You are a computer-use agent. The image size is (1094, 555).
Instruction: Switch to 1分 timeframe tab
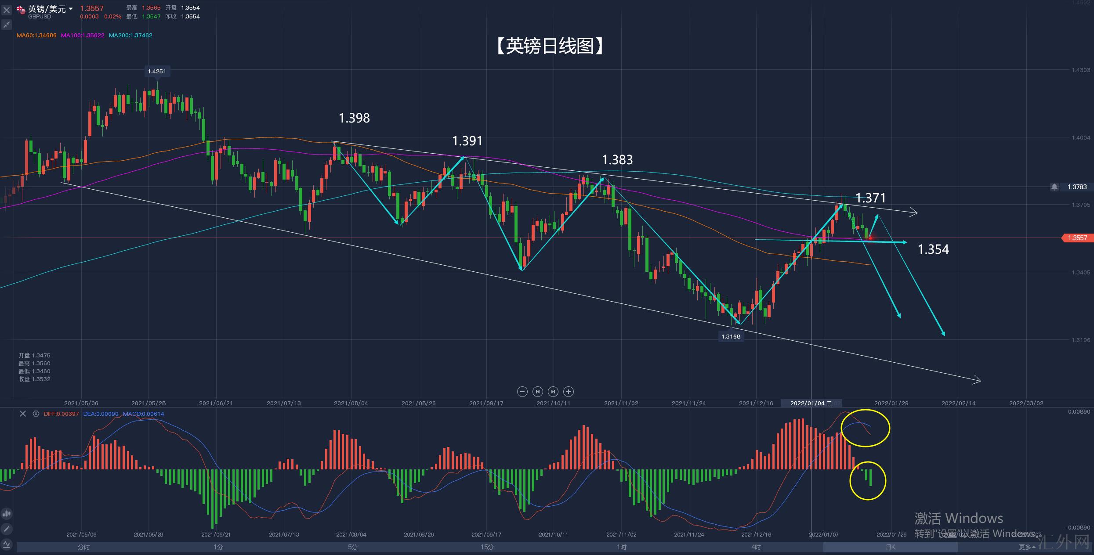[218, 547]
